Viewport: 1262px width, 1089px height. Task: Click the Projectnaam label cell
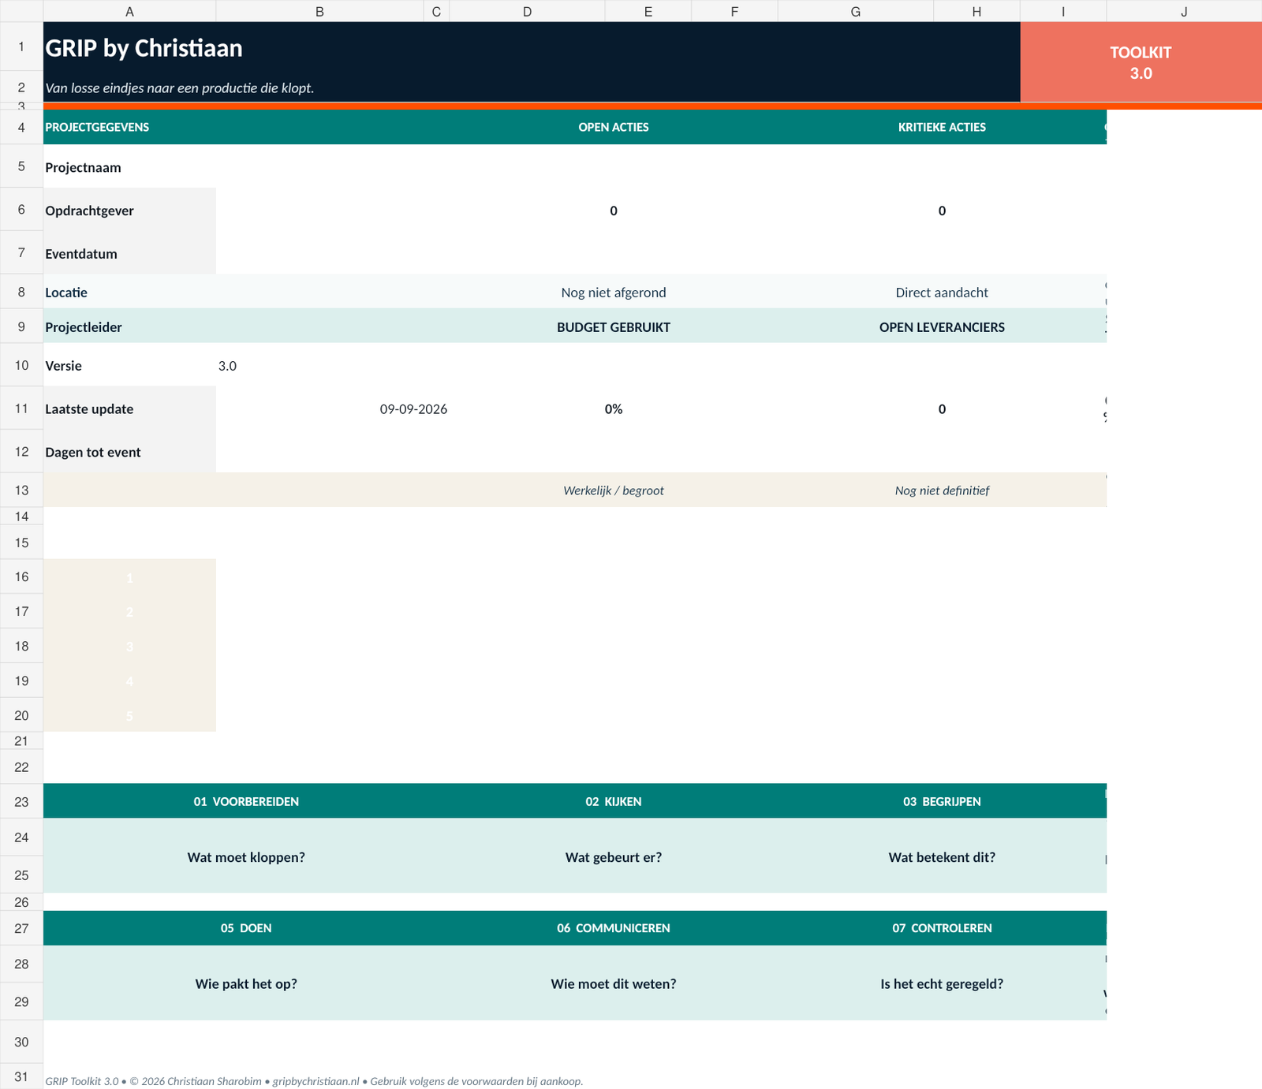[129, 166]
